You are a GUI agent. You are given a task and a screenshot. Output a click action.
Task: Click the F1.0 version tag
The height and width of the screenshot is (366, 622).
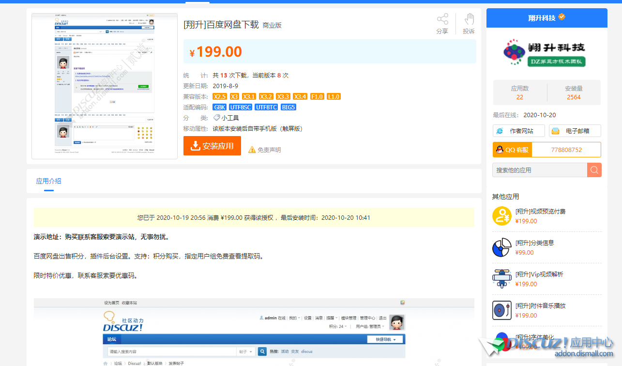(x=317, y=96)
